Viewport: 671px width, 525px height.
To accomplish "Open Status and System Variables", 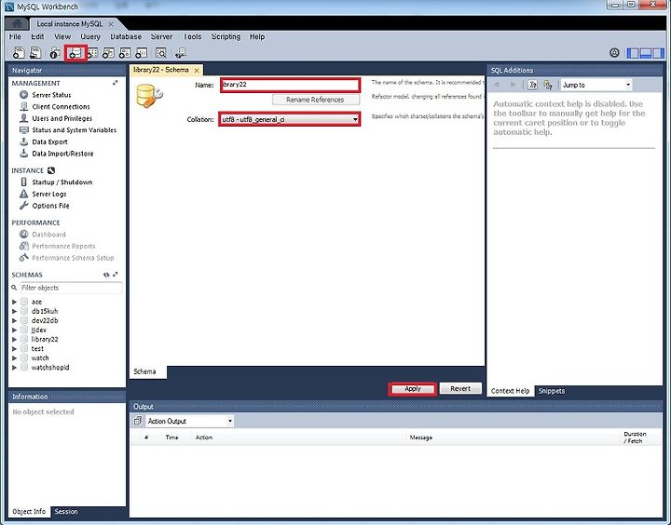I will coord(74,130).
